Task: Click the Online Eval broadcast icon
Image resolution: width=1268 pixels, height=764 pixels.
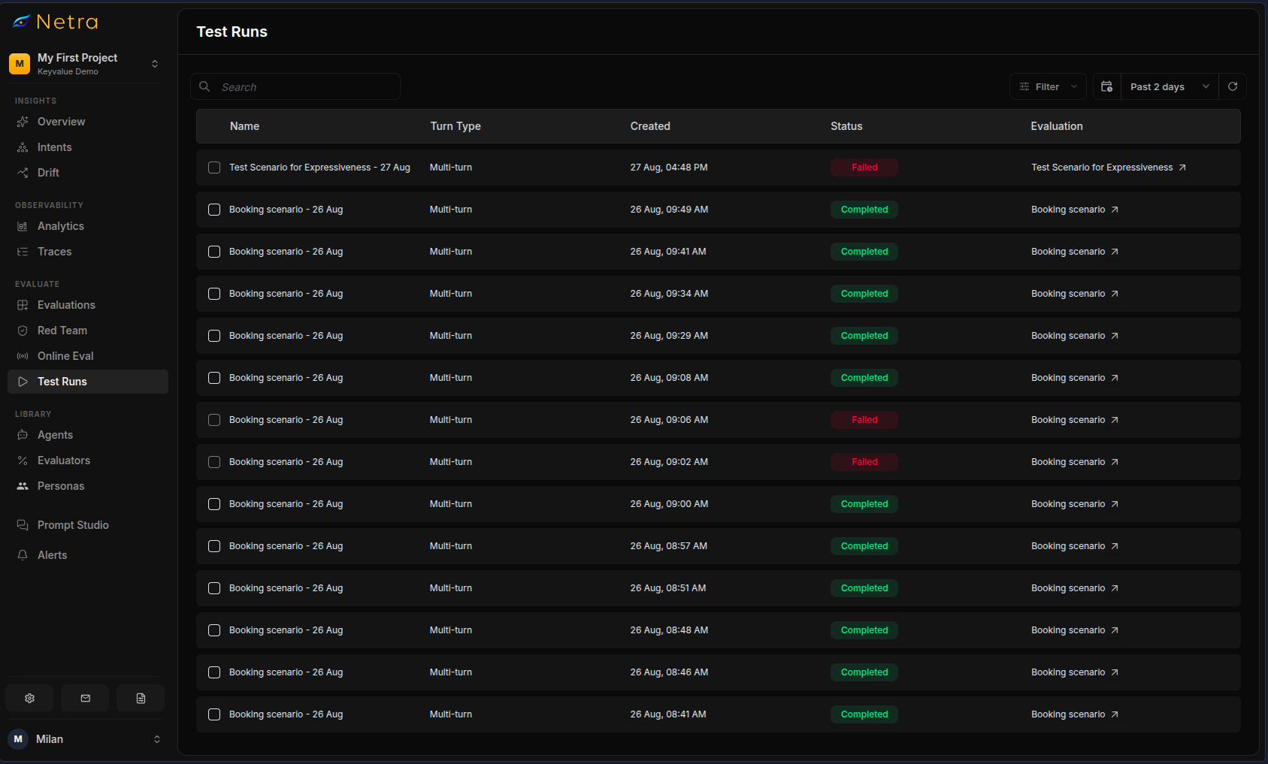Action: tap(23, 356)
